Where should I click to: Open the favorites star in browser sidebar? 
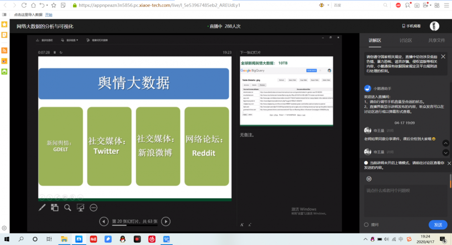(4, 25)
